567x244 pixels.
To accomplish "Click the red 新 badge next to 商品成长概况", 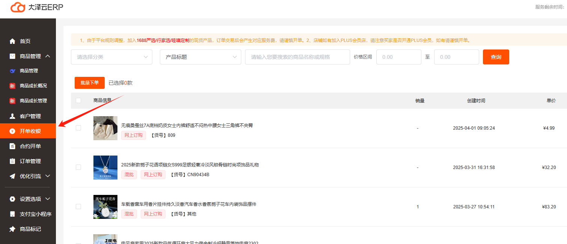I will point(12,86).
